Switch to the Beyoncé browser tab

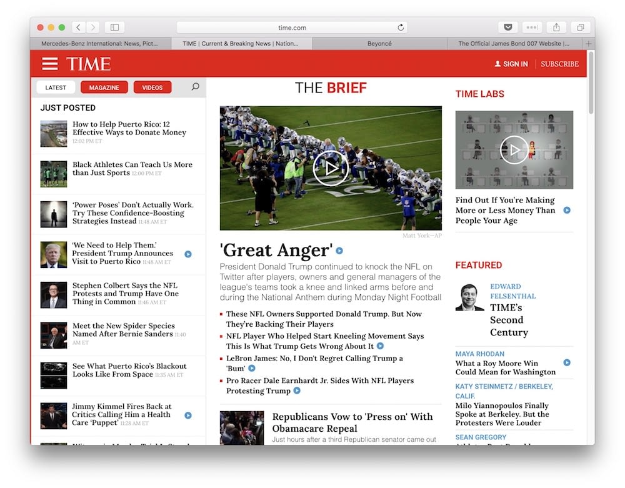[379, 43]
